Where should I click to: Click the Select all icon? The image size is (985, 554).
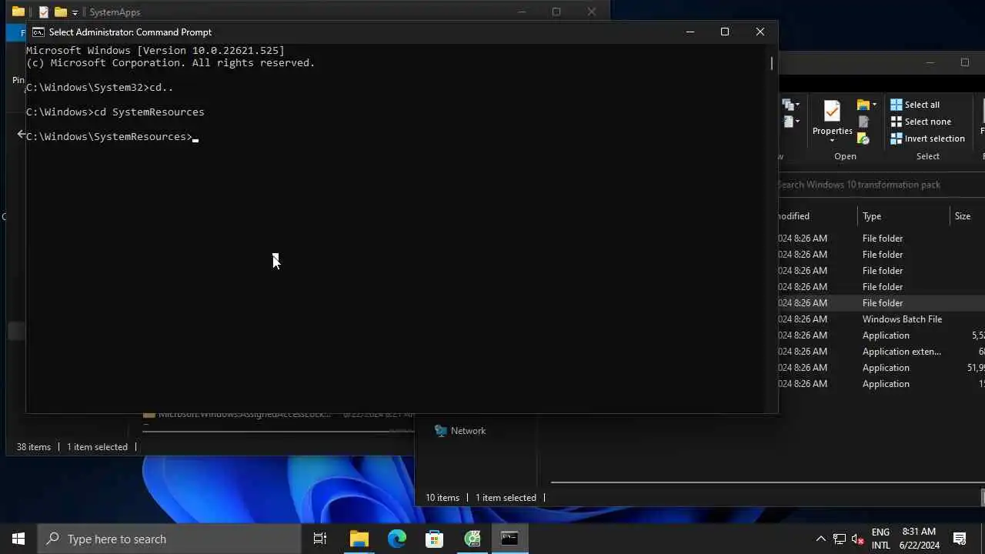click(896, 105)
